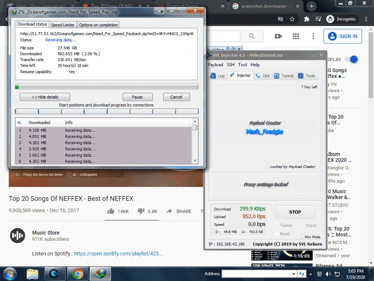Open File Explorer taskbar icon
374x281 pixels.
tap(33, 274)
